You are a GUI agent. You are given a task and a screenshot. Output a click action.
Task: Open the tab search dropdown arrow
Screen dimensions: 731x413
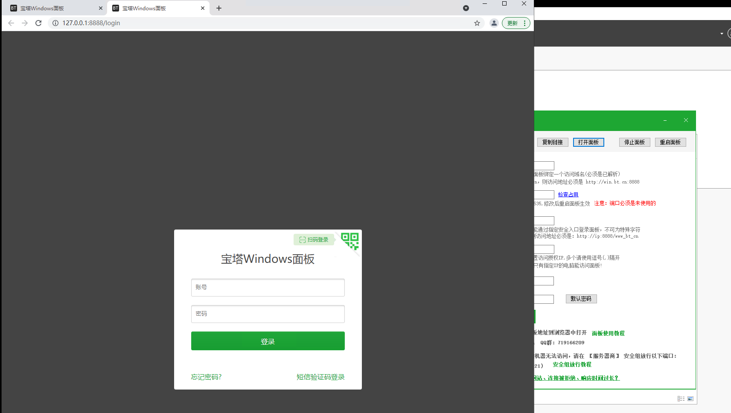click(466, 8)
